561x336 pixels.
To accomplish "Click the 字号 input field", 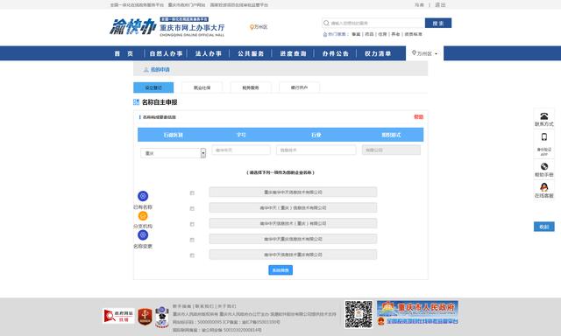I will [x=241, y=150].
